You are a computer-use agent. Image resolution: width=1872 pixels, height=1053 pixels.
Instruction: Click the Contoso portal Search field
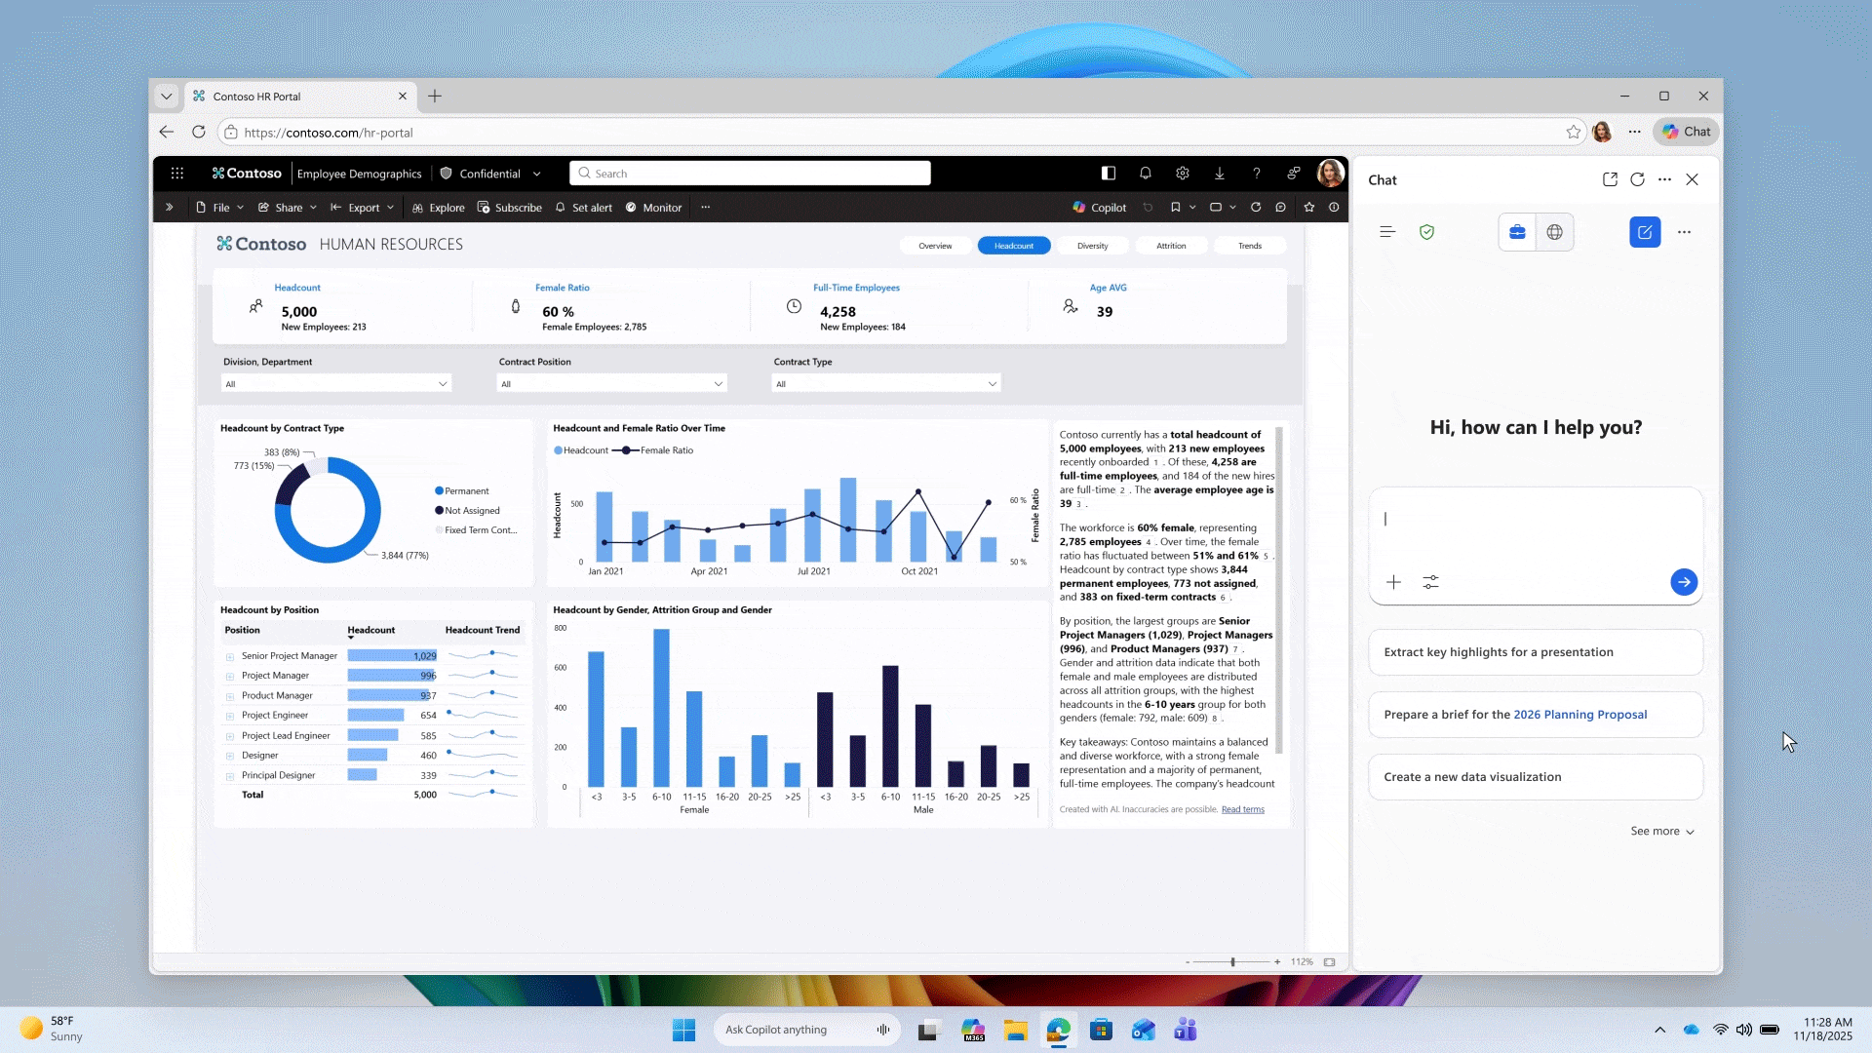click(x=751, y=174)
